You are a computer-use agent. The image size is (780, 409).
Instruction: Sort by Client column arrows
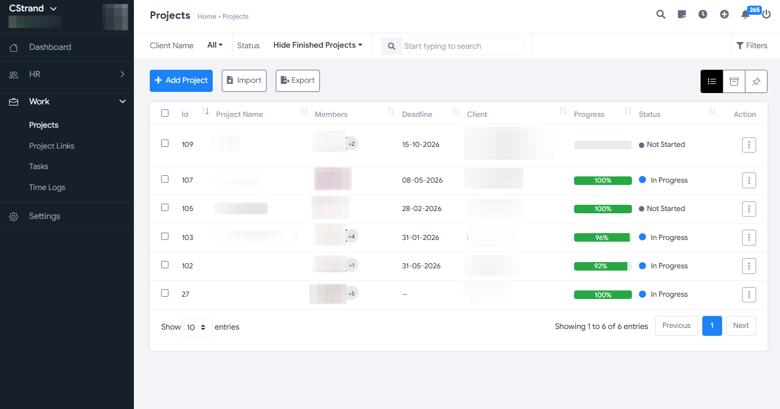(563, 112)
